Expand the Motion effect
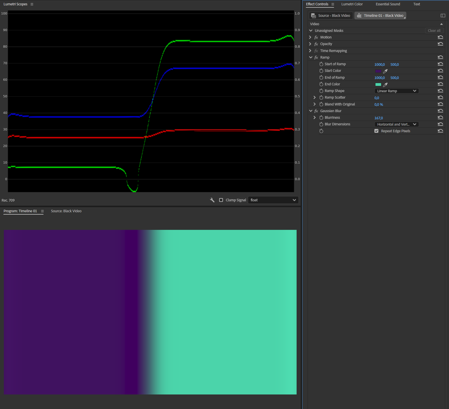This screenshot has height=409, width=449. tap(310, 37)
